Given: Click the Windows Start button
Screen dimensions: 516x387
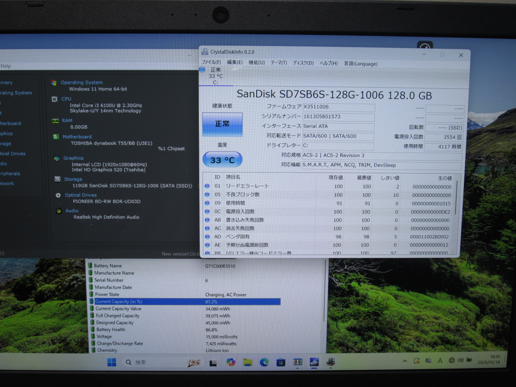Looking at the screenshot, I should pos(112,362).
